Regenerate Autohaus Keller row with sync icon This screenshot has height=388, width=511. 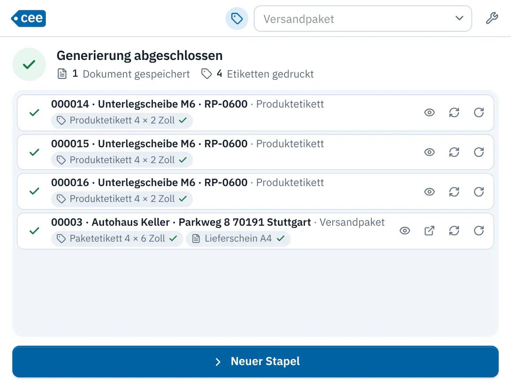click(454, 231)
